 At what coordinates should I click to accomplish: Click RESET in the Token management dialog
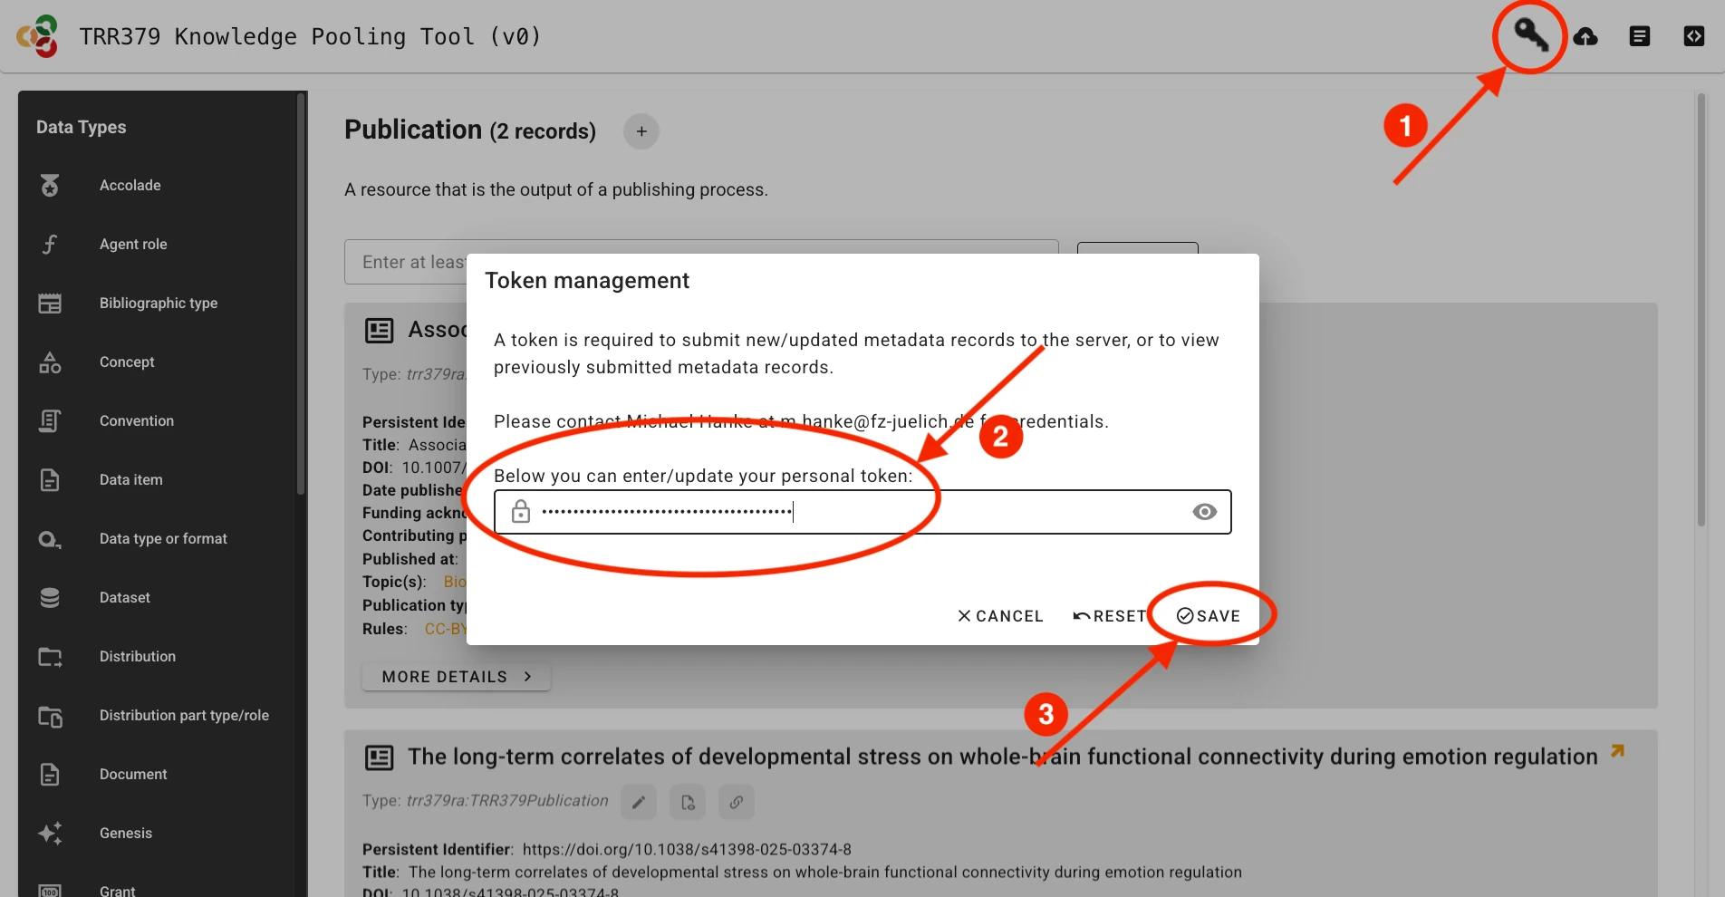[1109, 615]
